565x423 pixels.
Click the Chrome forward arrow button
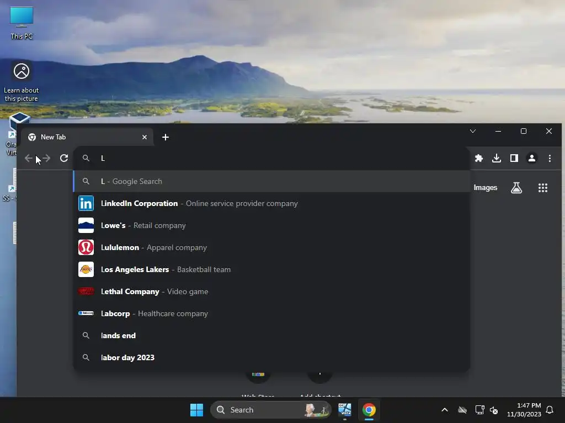click(46, 158)
